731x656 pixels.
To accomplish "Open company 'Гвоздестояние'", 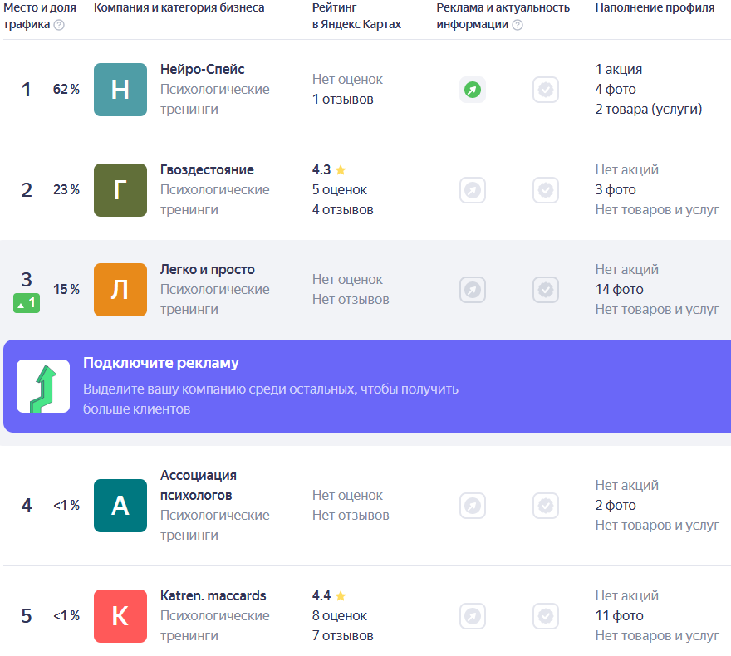I will (207, 170).
